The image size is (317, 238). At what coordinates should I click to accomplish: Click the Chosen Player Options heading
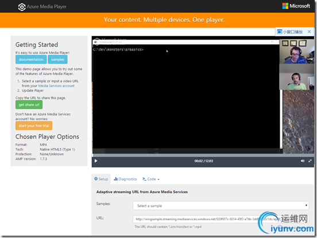click(47, 136)
